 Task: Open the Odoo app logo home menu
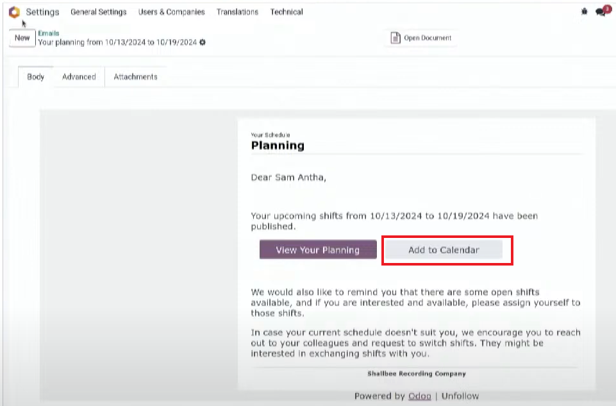[x=14, y=12]
